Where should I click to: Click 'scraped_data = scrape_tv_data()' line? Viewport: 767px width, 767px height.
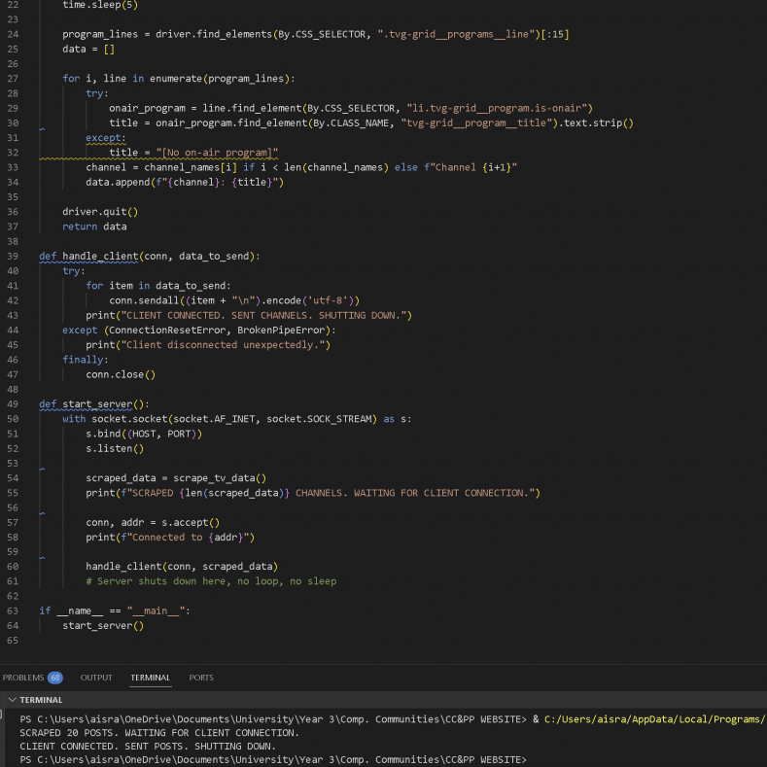tap(176, 478)
